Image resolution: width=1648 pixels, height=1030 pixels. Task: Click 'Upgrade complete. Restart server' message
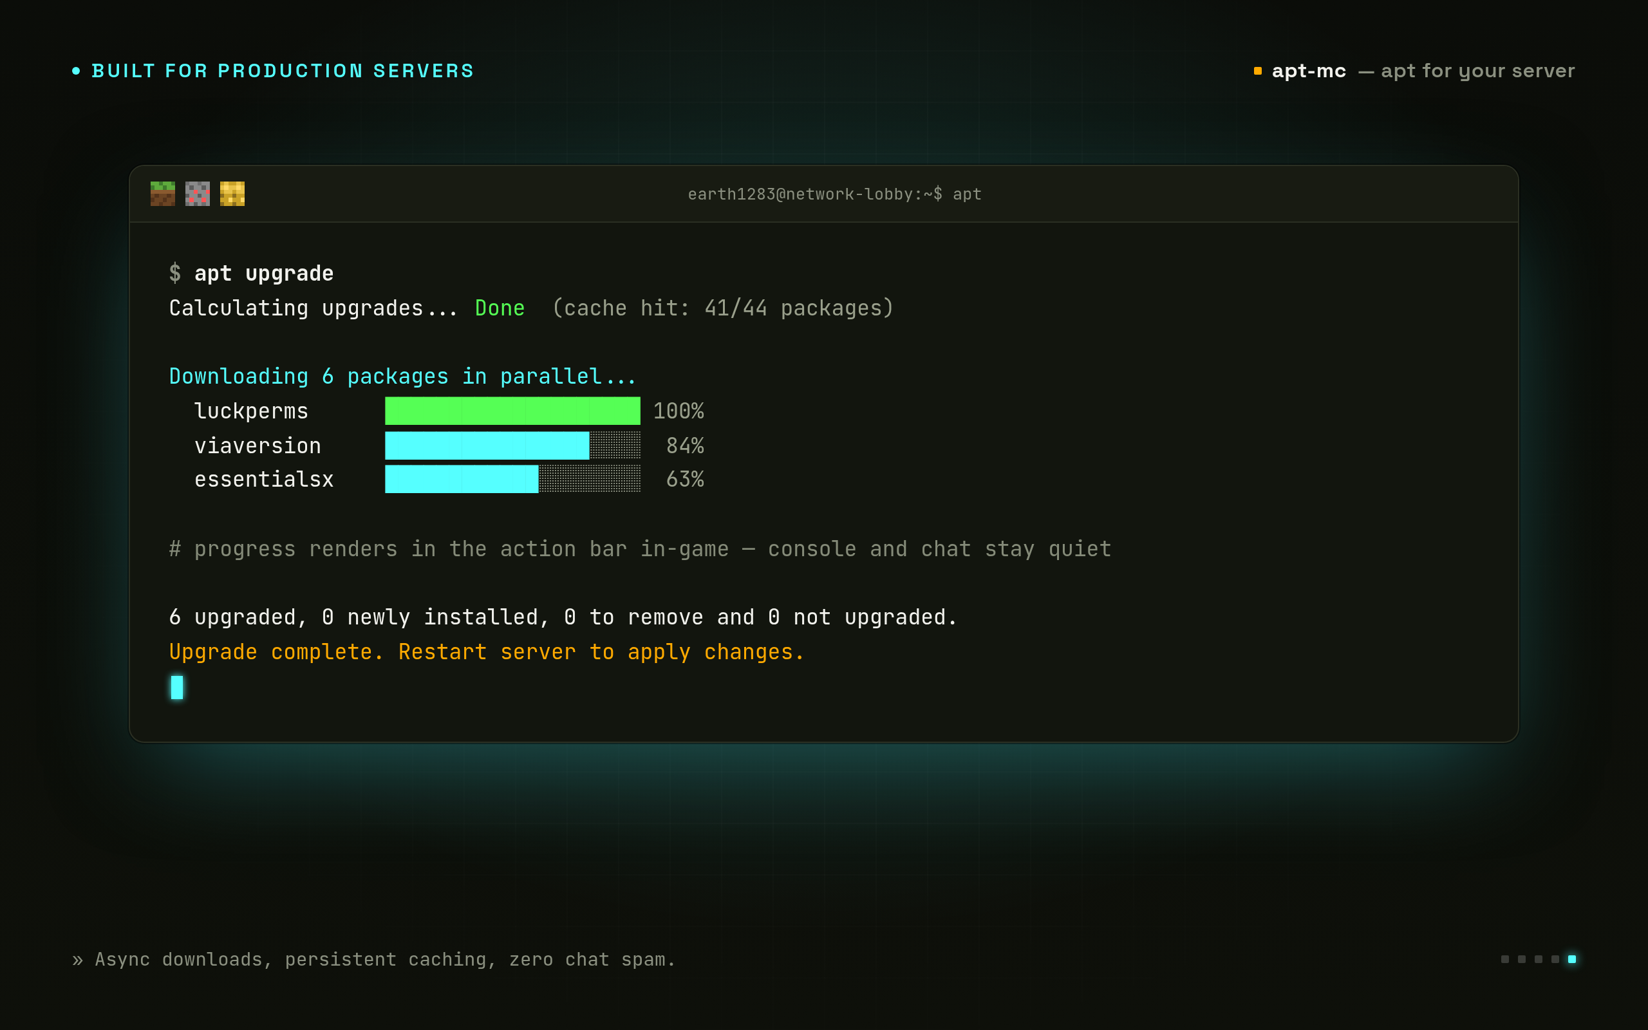tap(486, 652)
